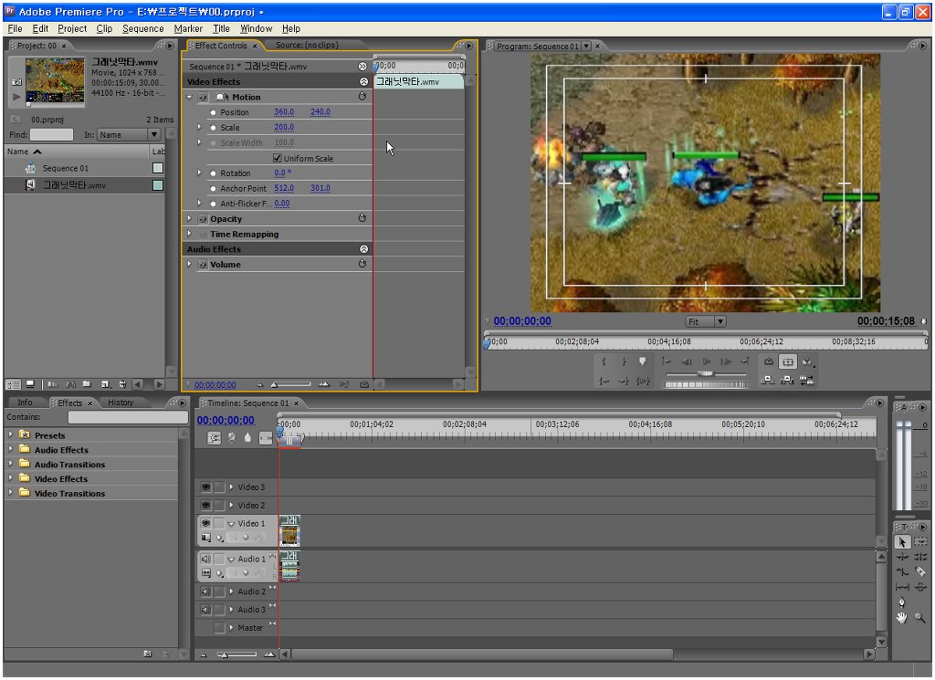
Task: Hide the Video 3 track output
Action: click(205, 487)
